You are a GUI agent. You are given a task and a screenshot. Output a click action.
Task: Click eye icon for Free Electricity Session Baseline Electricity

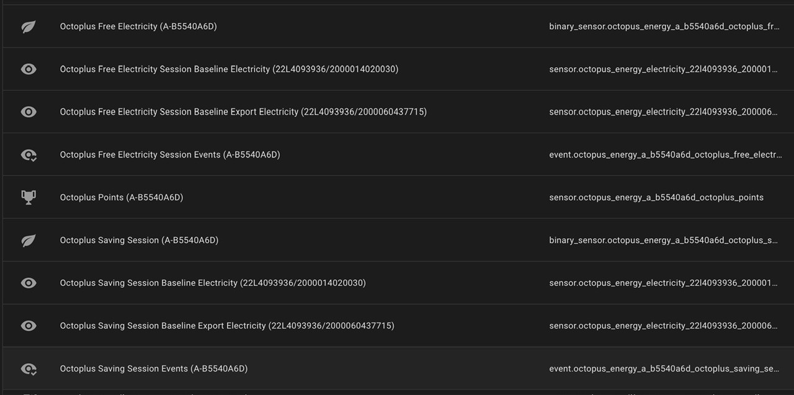coord(29,69)
